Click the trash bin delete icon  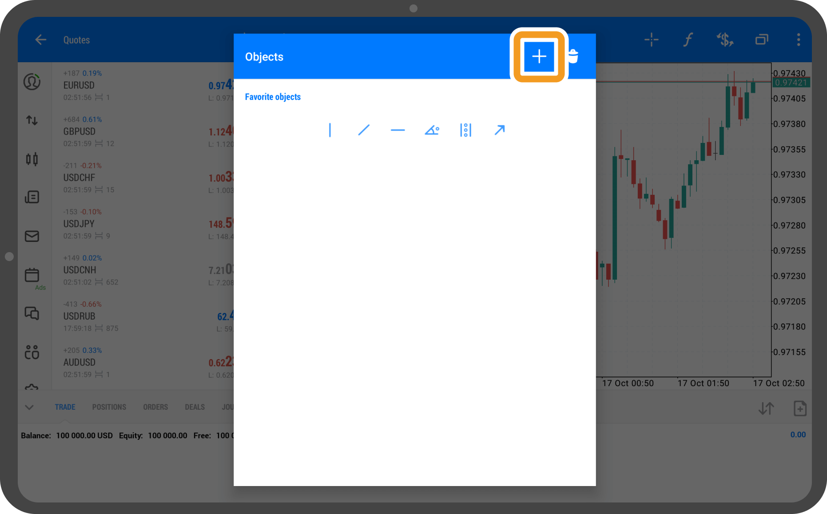click(x=573, y=56)
